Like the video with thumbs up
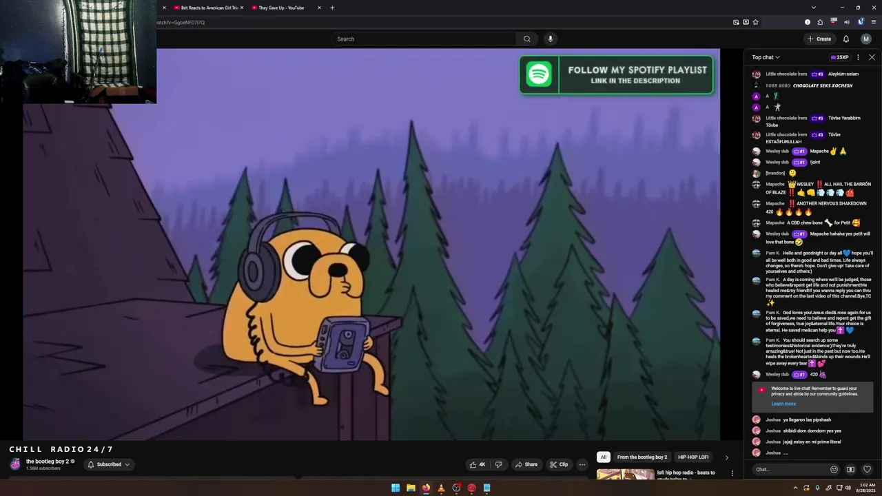This screenshot has height=496, width=882. point(477,464)
